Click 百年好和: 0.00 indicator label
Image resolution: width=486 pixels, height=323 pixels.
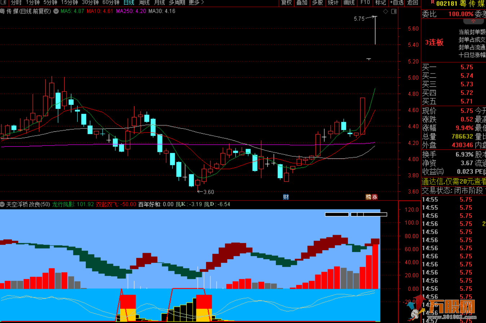(156, 205)
